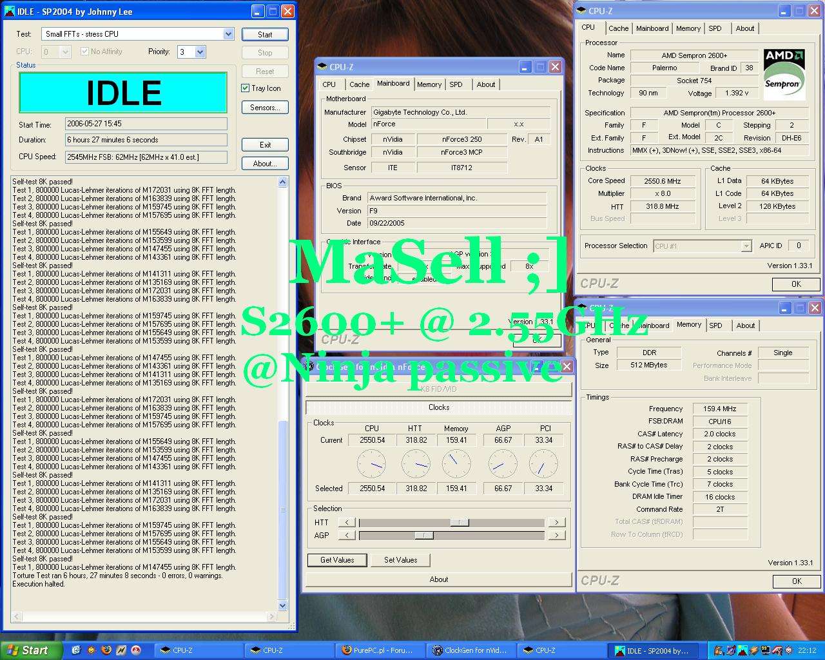Click the chip icon in CPU-Z CPU window title bar

coord(581,10)
